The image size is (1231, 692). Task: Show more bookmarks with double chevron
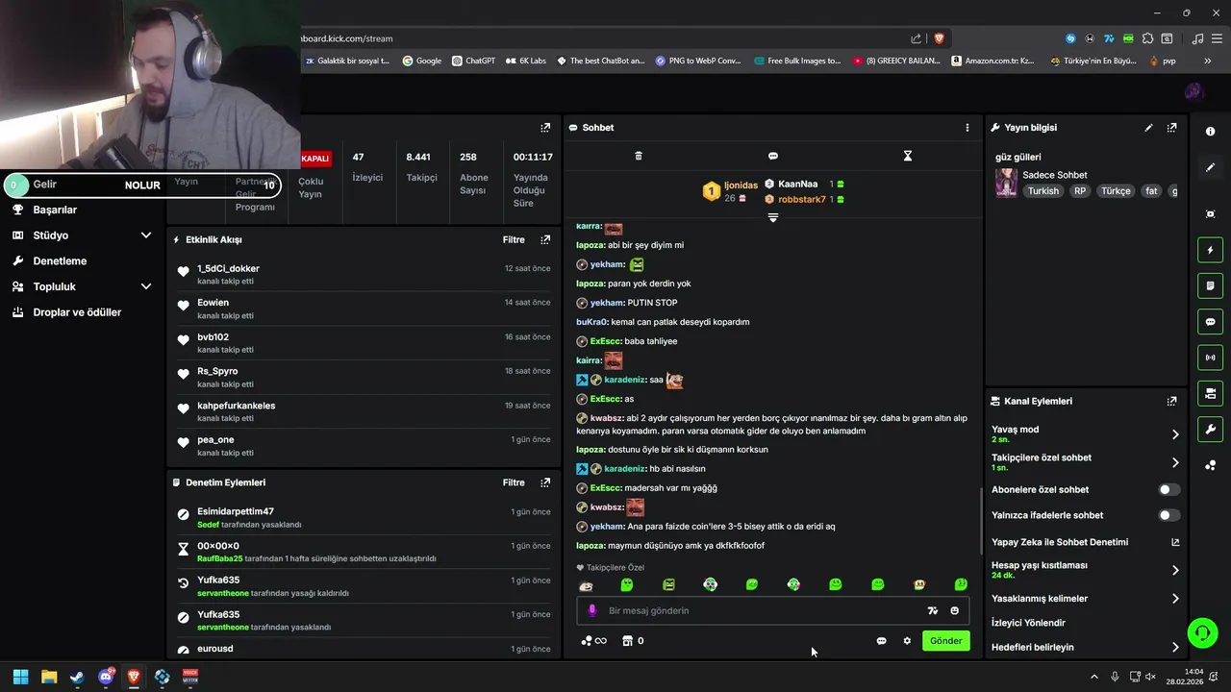coord(1207,61)
